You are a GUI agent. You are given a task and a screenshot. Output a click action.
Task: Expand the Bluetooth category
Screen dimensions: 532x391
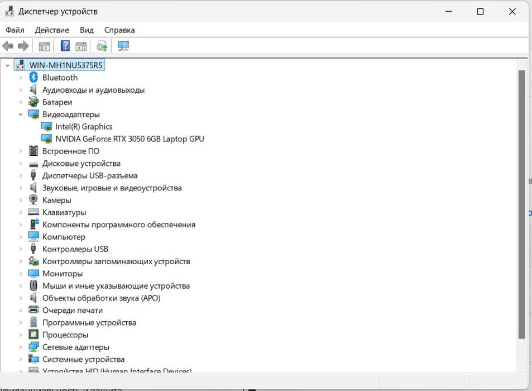[x=21, y=78]
